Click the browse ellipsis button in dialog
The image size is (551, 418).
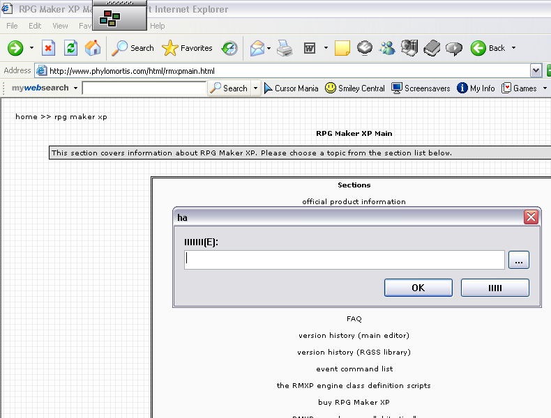[519, 260]
